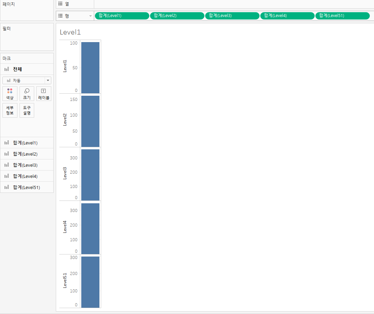Click the Level51 axis label
This screenshot has height=314, width=374.
tap(65, 281)
